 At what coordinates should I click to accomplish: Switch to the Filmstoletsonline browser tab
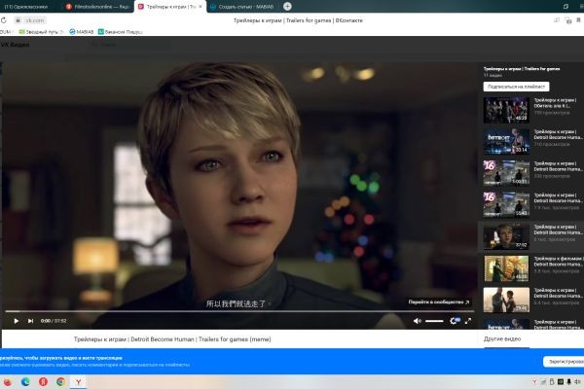point(97,7)
